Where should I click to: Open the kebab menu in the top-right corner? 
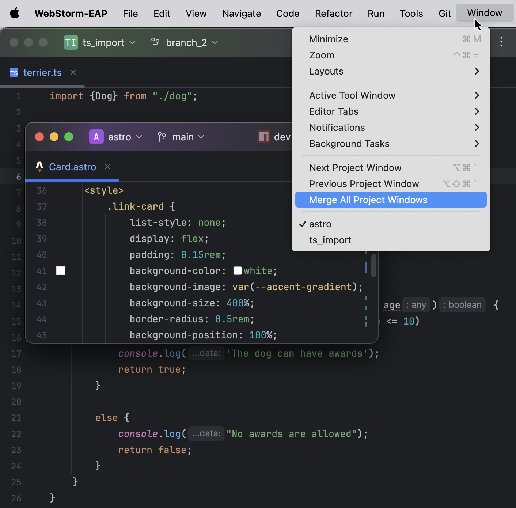coord(502,42)
